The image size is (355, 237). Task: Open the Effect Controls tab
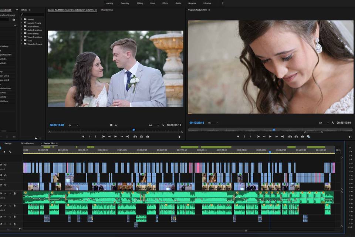(x=107, y=10)
